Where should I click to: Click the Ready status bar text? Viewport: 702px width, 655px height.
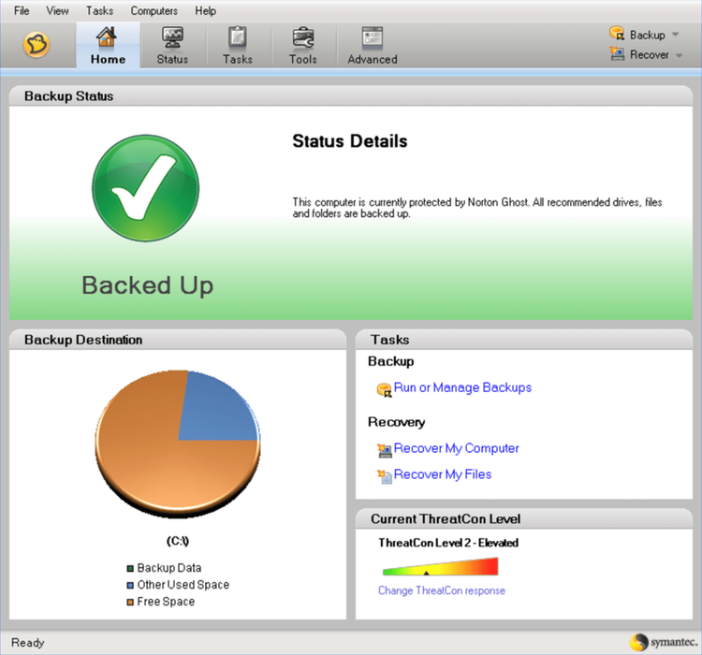(28, 643)
